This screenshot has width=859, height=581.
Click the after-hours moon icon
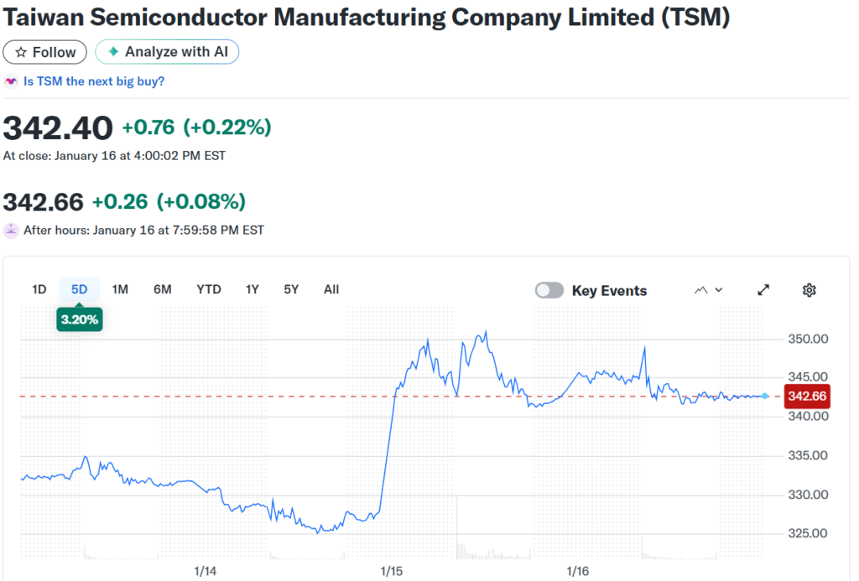pyautogui.click(x=11, y=230)
